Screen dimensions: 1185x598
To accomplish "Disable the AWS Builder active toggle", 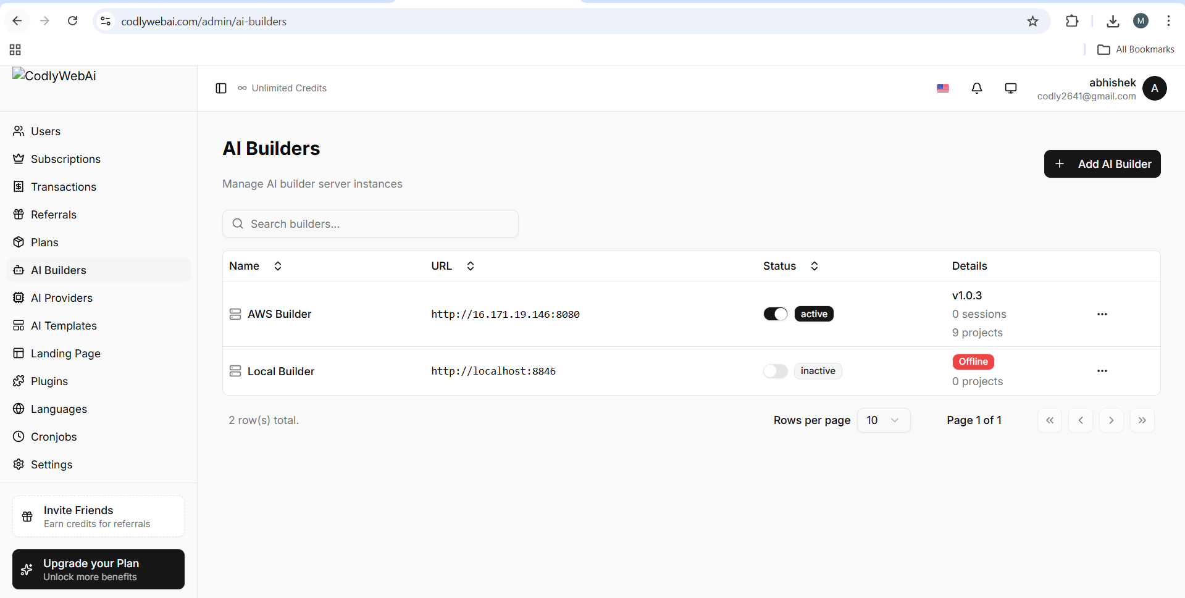I will [775, 314].
